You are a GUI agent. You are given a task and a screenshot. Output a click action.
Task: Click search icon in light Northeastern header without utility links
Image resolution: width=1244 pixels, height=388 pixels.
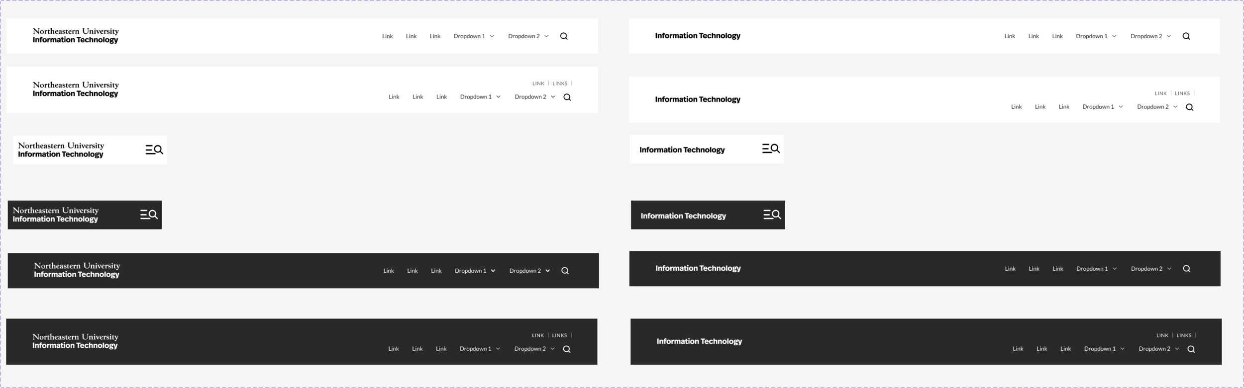tap(564, 36)
